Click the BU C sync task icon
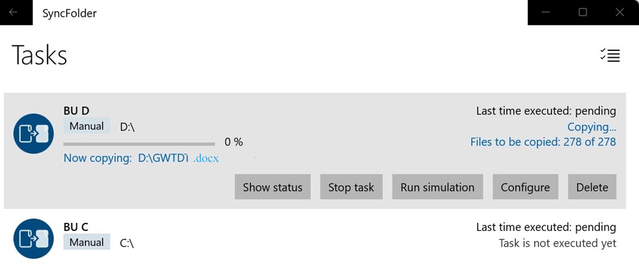The width and height of the screenshot is (639, 277). coord(34,239)
